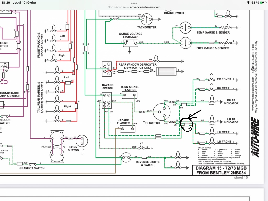
Task: Tap the "GEARBOX SWITCH" label
Action: (x=32, y=168)
